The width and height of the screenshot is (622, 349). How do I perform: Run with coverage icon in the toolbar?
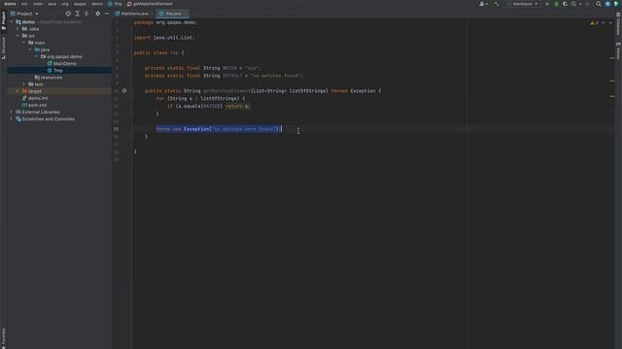[565, 4]
